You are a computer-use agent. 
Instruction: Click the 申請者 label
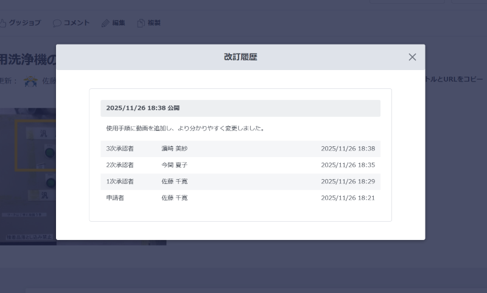(x=115, y=198)
